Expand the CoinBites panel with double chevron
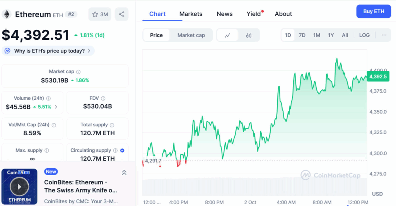 pos(124,173)
